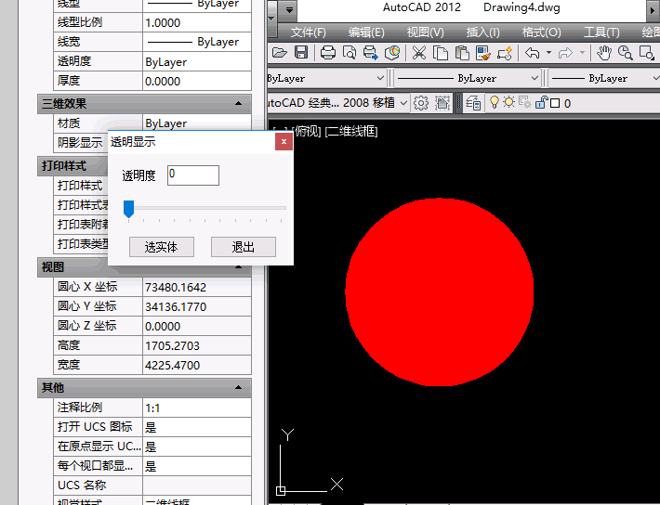Click the Undo arrow icon
The height and width of the screenshot is (505, 660).
533,53
